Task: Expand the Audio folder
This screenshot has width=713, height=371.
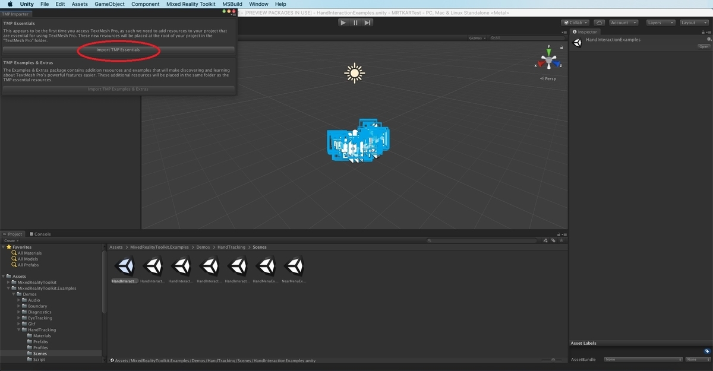Action: tap(18, 300)
